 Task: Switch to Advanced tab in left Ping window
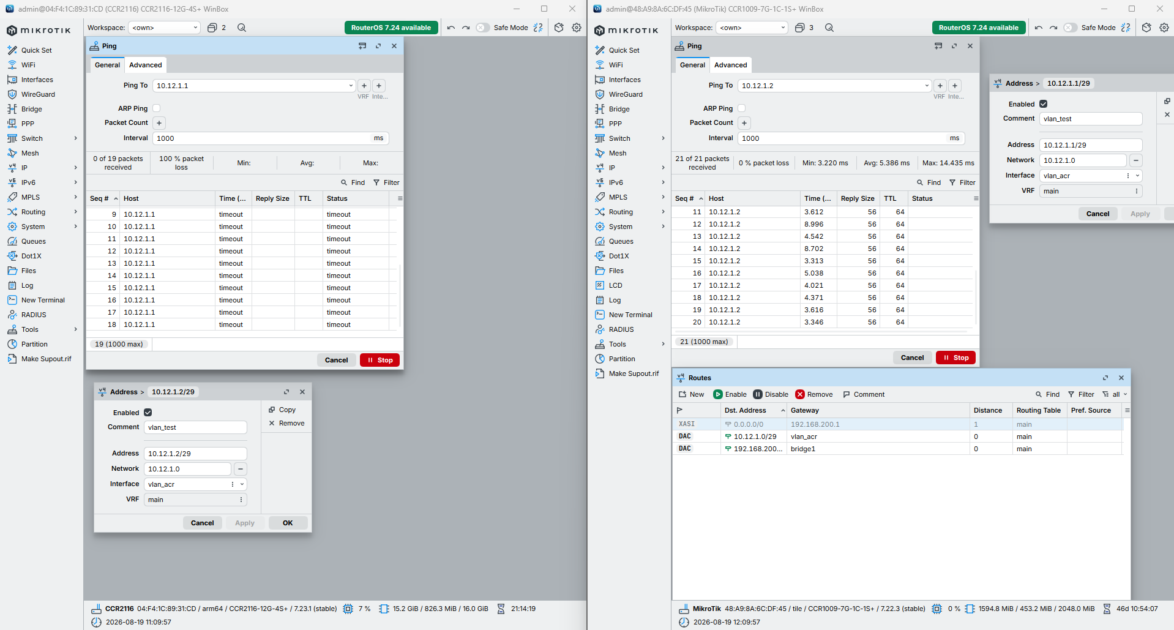[x=146, y=65]
